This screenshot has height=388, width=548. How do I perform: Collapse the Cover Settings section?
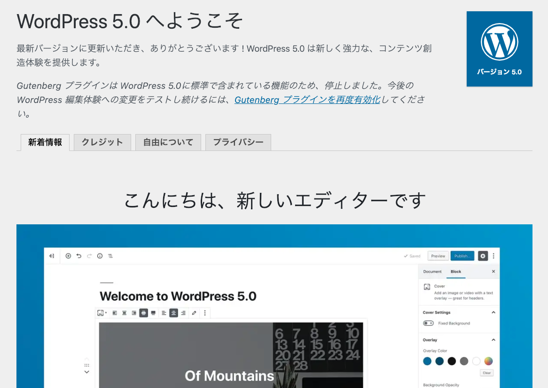[493, 312]
